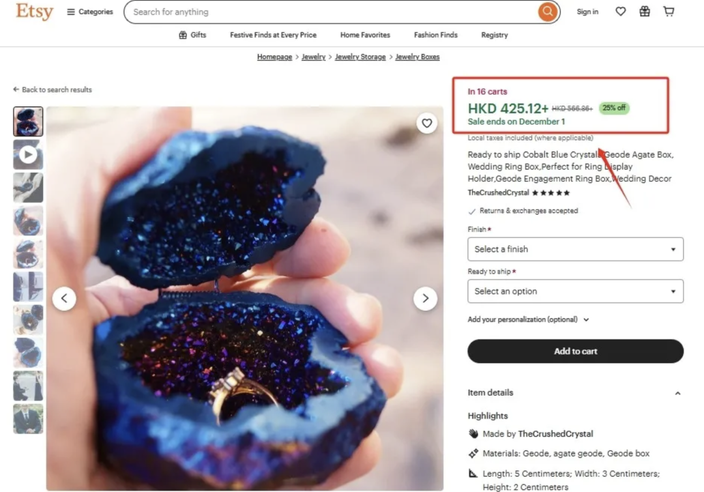Click the orange search magnifier button
704x492 pixels.
pyautogui.click(x=548, y=12)
